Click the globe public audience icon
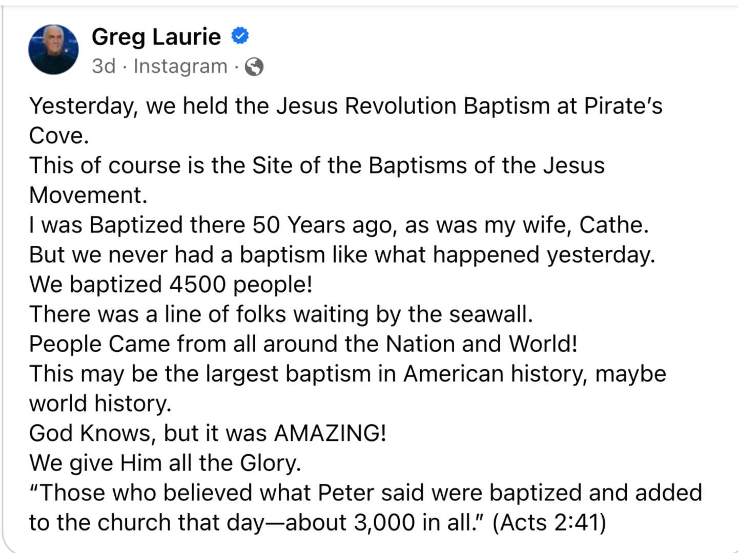 254,67
